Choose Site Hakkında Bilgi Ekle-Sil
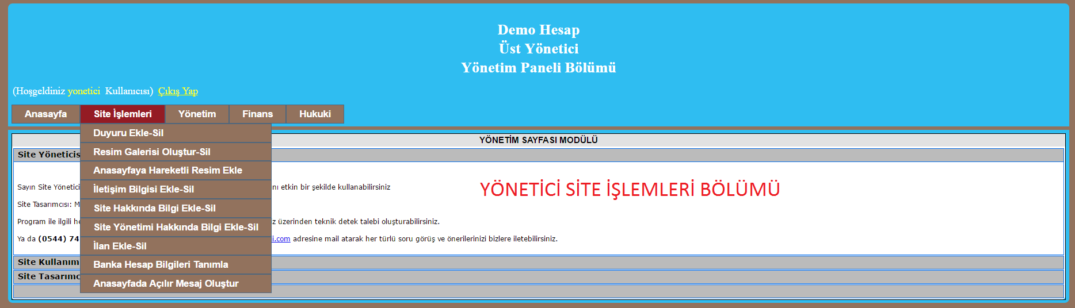 click(155, 208)
